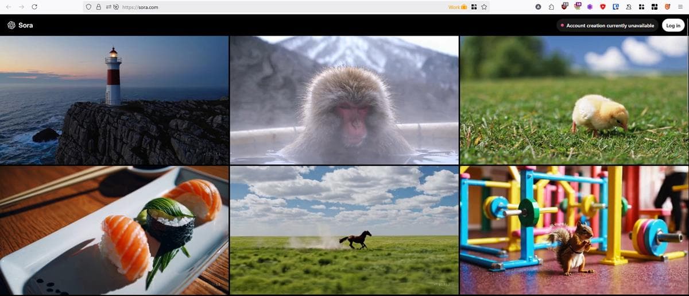Click the Account creation currently unavailable notice
The image size is (689, 296).
[607, 25]
